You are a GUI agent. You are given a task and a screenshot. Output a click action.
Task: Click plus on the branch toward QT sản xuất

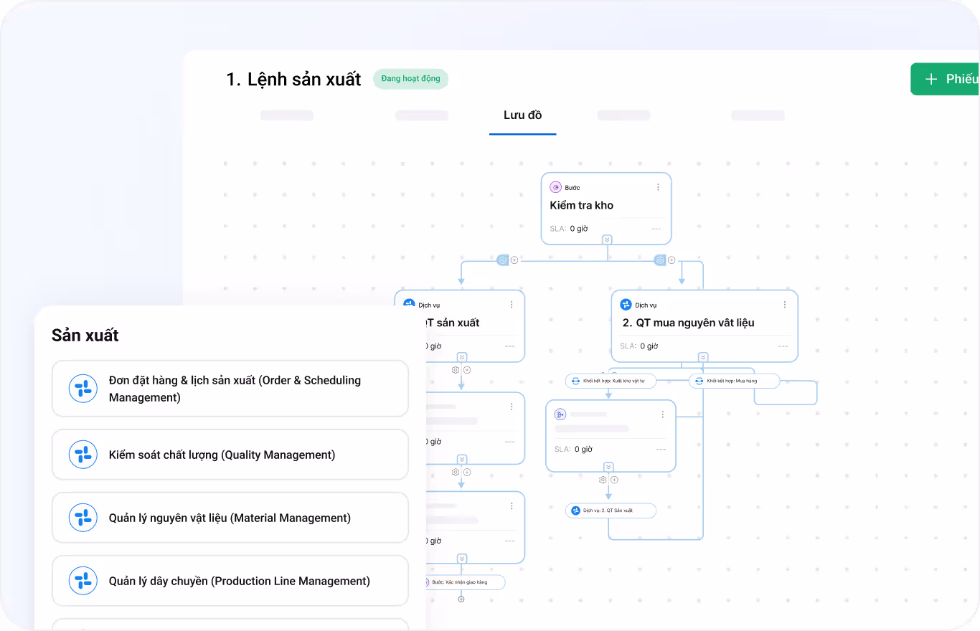[514, 260]
